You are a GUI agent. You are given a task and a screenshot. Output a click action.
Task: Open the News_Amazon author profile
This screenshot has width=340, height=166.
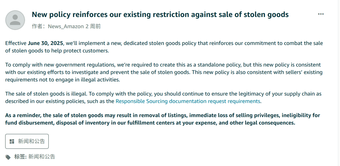click(x=66, y=26)
